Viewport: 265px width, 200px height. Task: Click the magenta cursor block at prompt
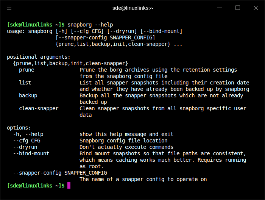pyautogui.click(x=69, y=186)
